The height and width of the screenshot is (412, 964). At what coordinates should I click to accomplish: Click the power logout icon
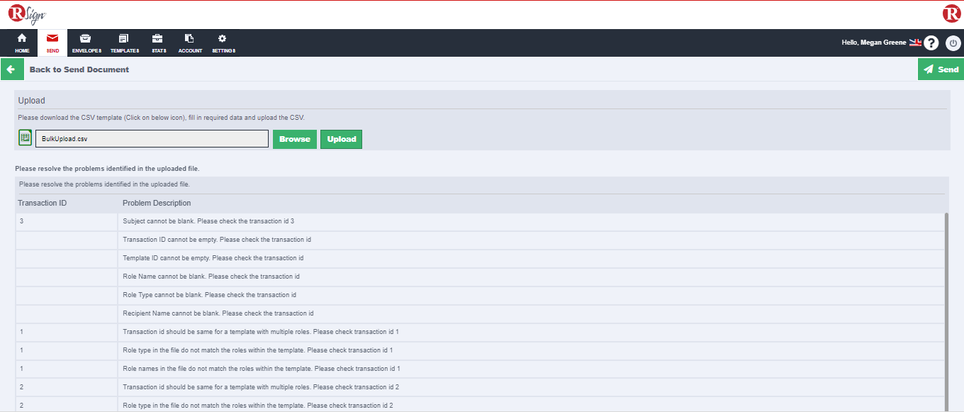[953, 43]
